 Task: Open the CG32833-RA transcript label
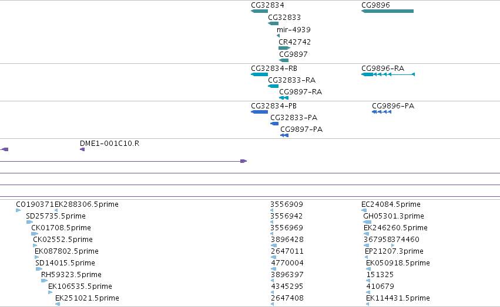[291, 80]
